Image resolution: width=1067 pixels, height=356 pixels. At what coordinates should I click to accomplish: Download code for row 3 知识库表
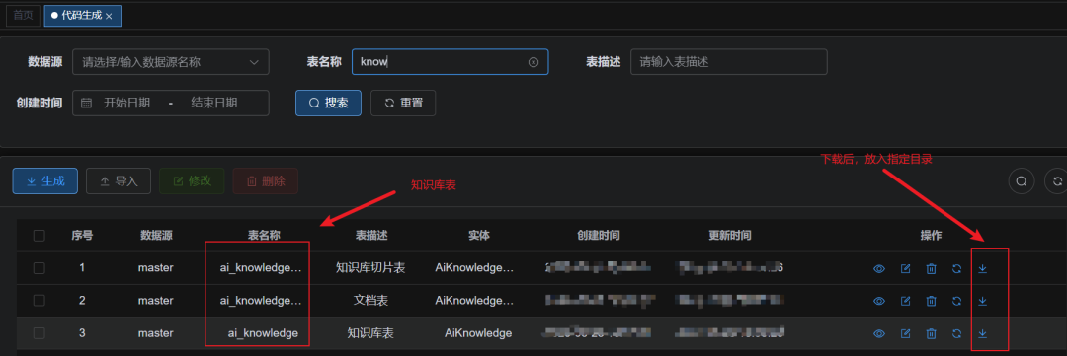(982, 333)
